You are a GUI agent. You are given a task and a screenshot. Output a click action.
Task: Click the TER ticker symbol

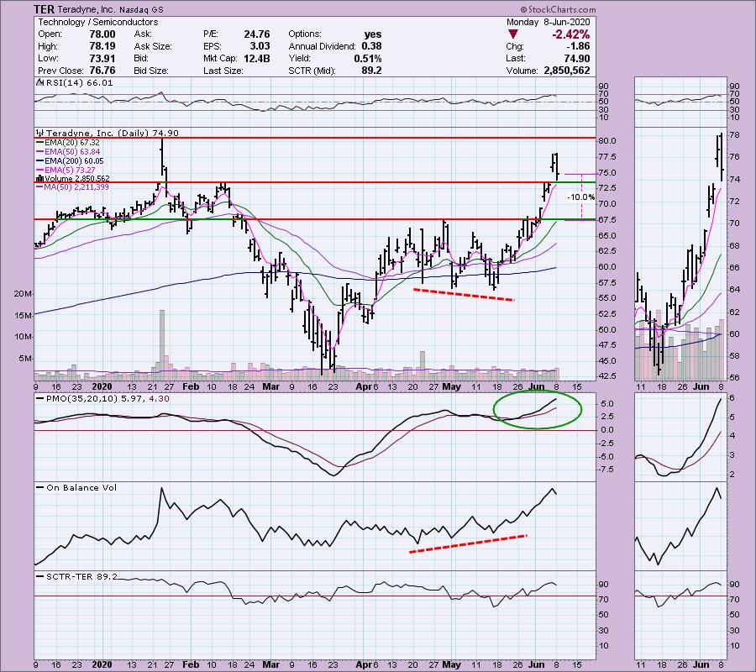click(x=44, y=9)
